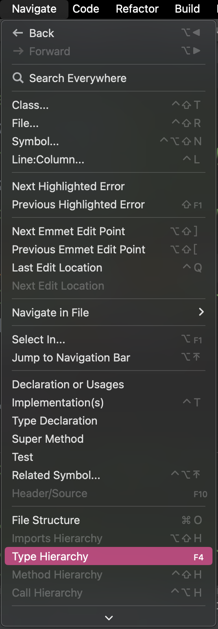Open the Build menu
218x629 pixels.
pyautogui.click(x=187, y=9)
